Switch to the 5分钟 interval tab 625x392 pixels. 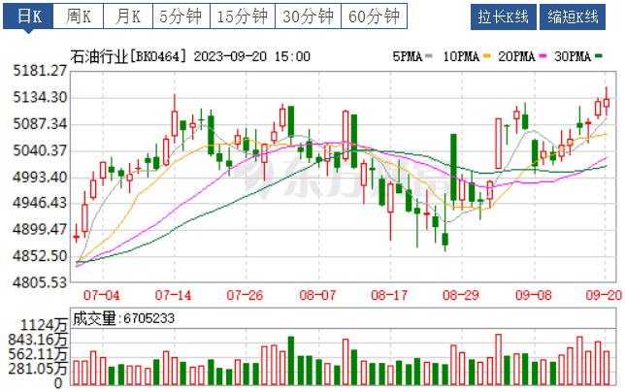180,17
